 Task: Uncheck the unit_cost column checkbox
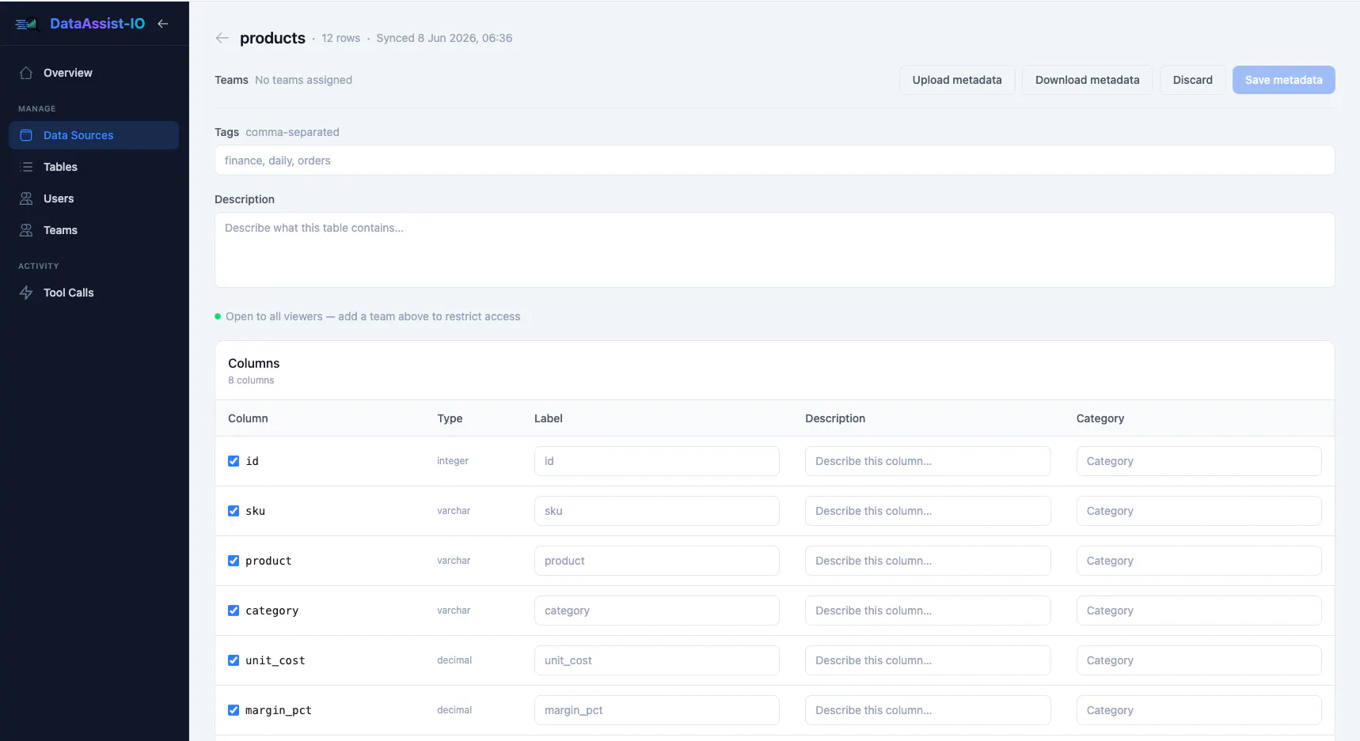234,660
